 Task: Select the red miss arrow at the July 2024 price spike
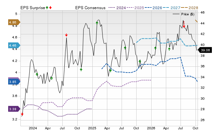(x=66, y=35)
